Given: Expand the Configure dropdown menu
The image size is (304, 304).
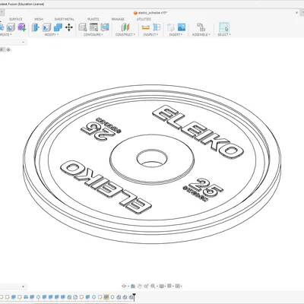Looking at the screenshot, I should coord(93,34).
